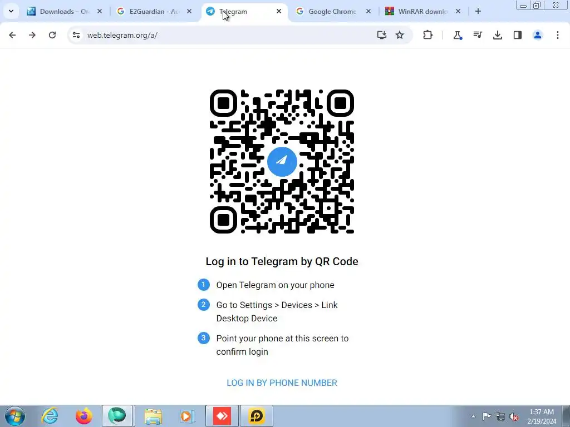The image size is (570, 427).
Task: Close the Downloads tab
Action: pyautogui.click(x=100, y=12)
